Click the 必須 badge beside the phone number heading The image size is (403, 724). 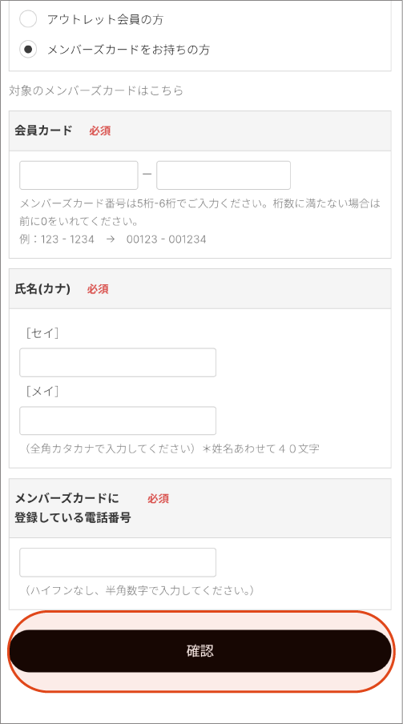coord(159,499)
